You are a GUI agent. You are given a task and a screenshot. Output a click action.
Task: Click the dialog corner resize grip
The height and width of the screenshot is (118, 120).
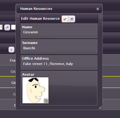100,107
